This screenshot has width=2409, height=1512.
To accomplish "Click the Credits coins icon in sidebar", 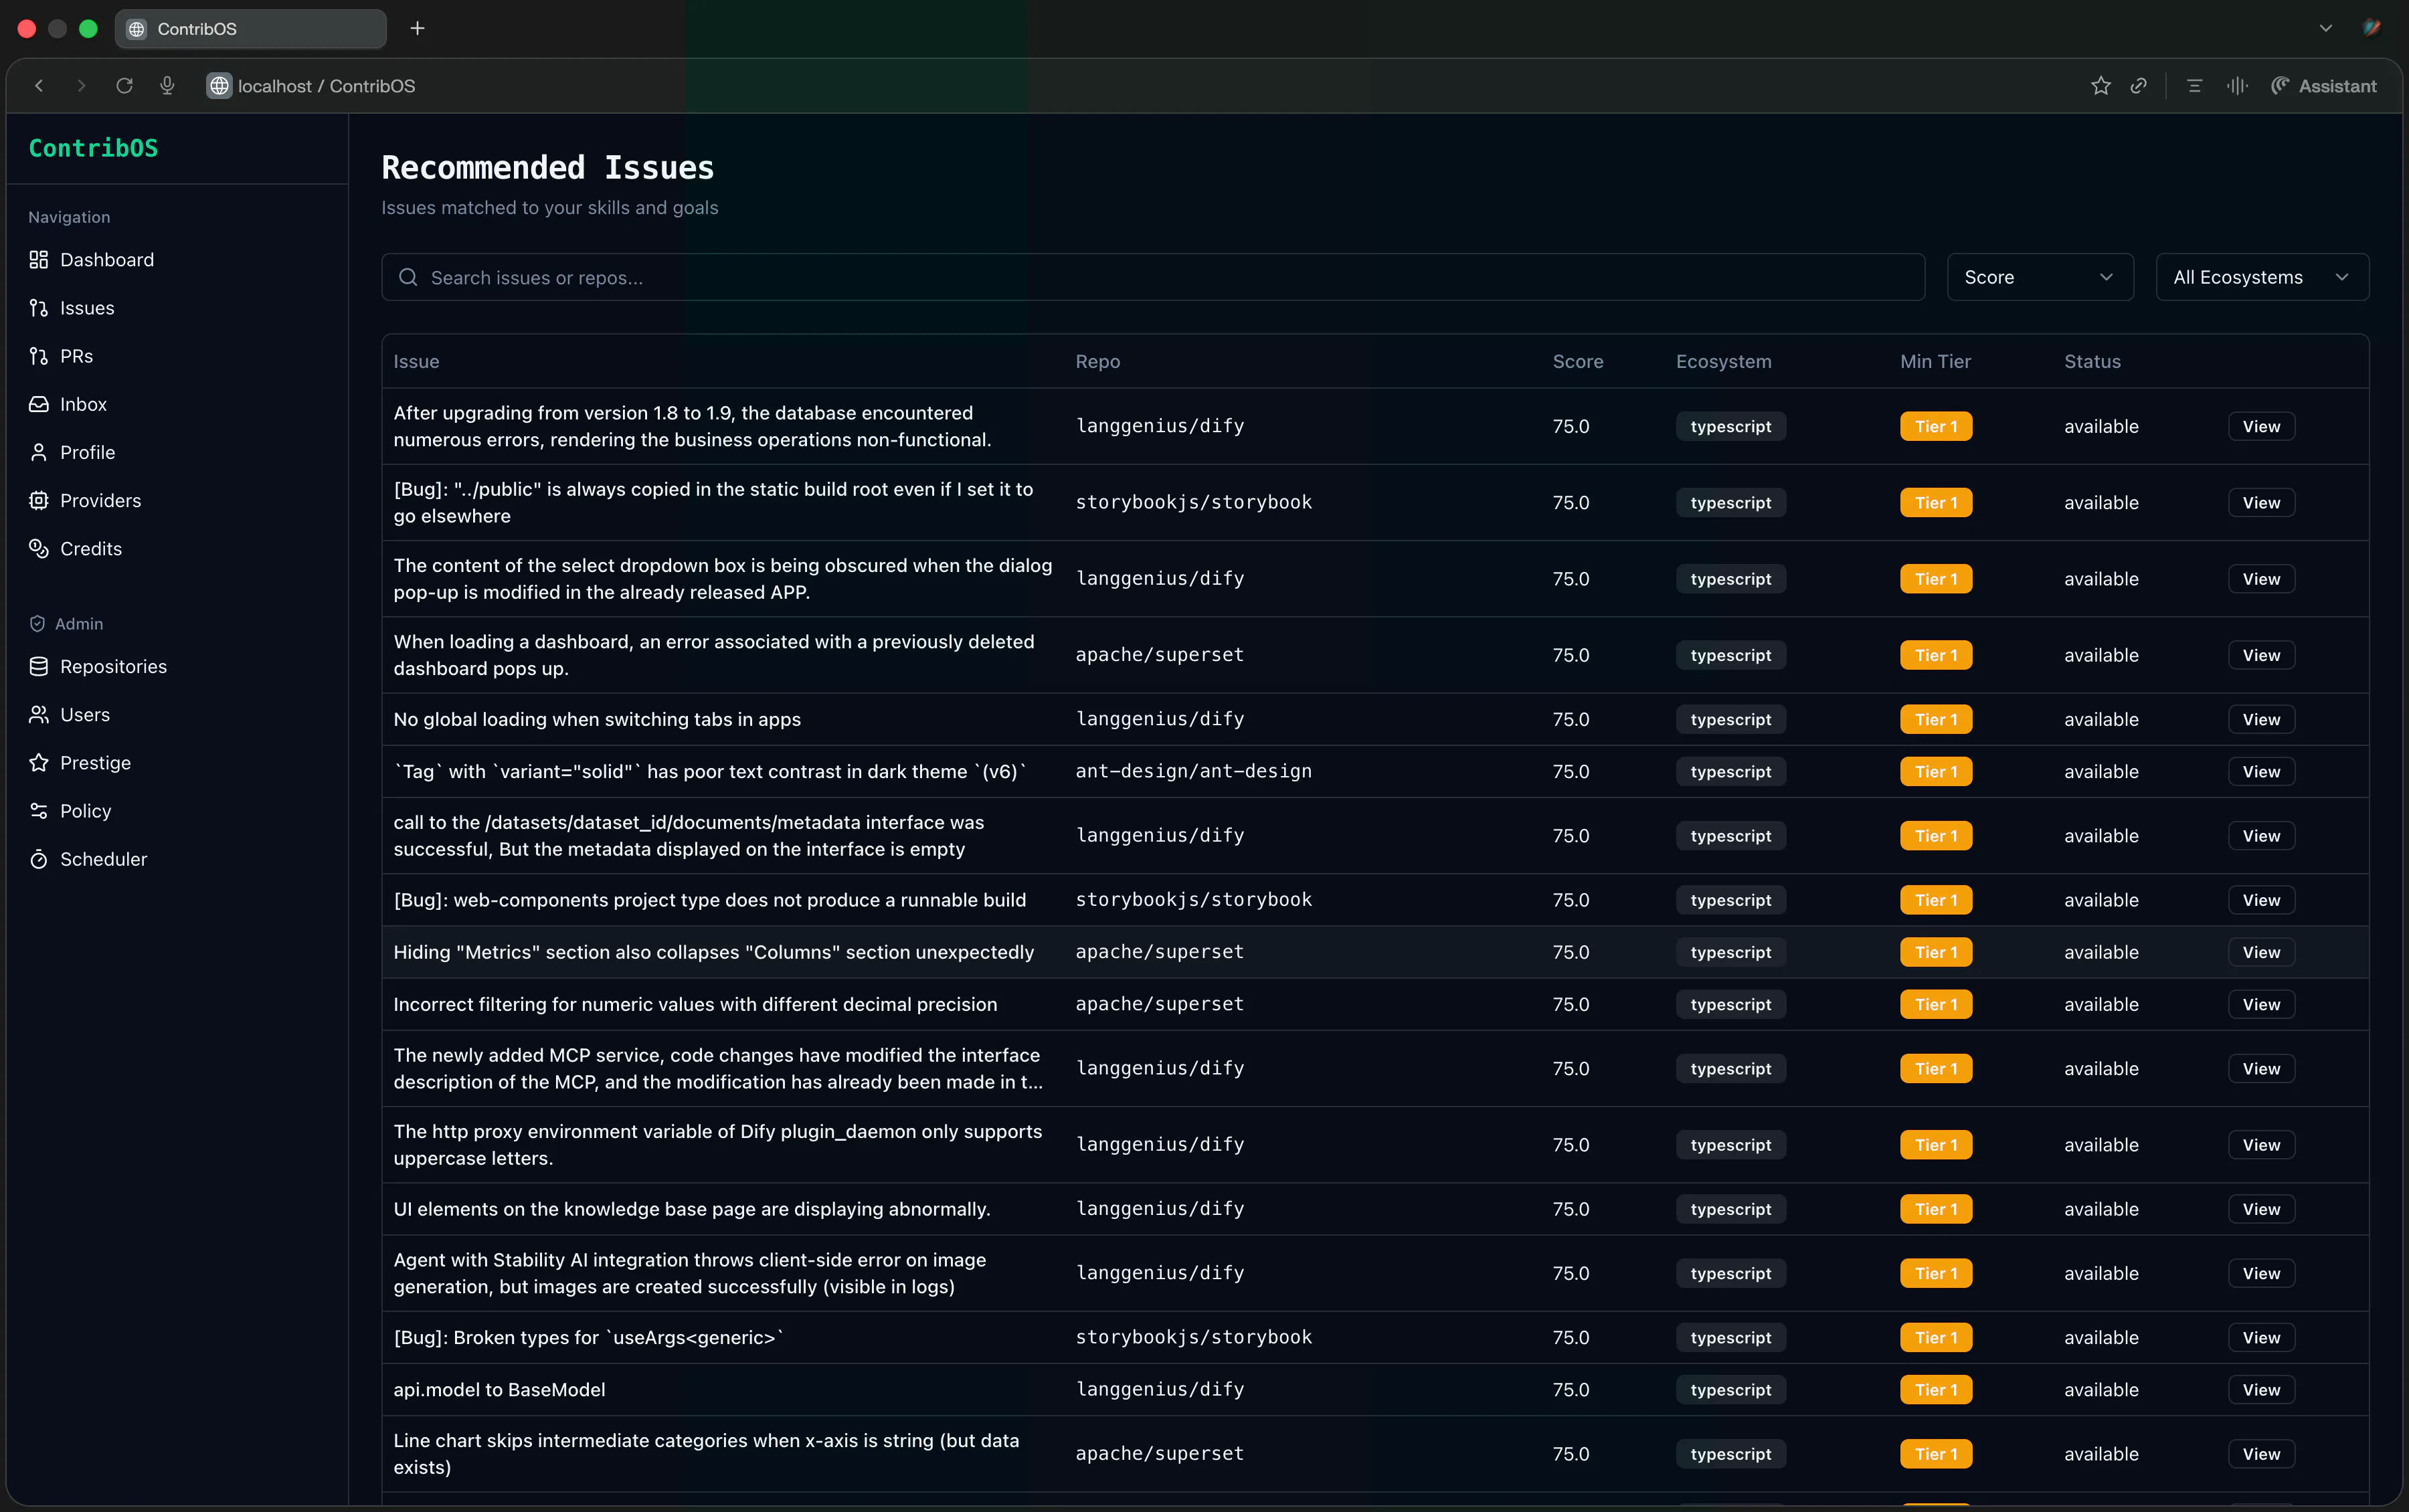I will [x=39, y=548].
